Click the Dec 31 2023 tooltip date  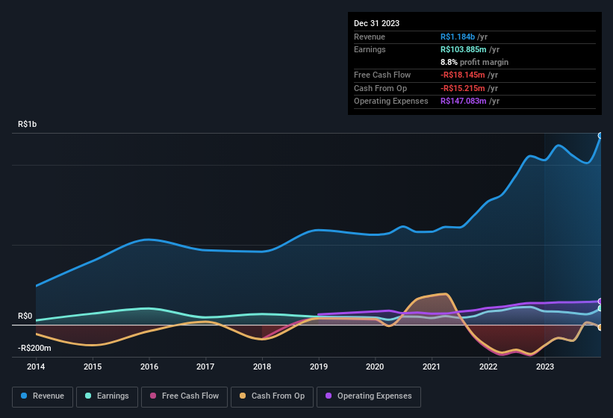(376, 23)
